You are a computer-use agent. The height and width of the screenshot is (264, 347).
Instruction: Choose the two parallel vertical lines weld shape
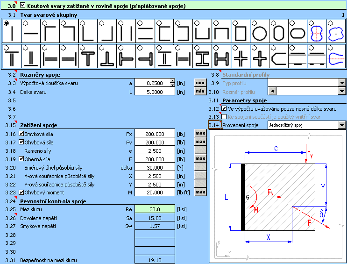pos(121,23)
